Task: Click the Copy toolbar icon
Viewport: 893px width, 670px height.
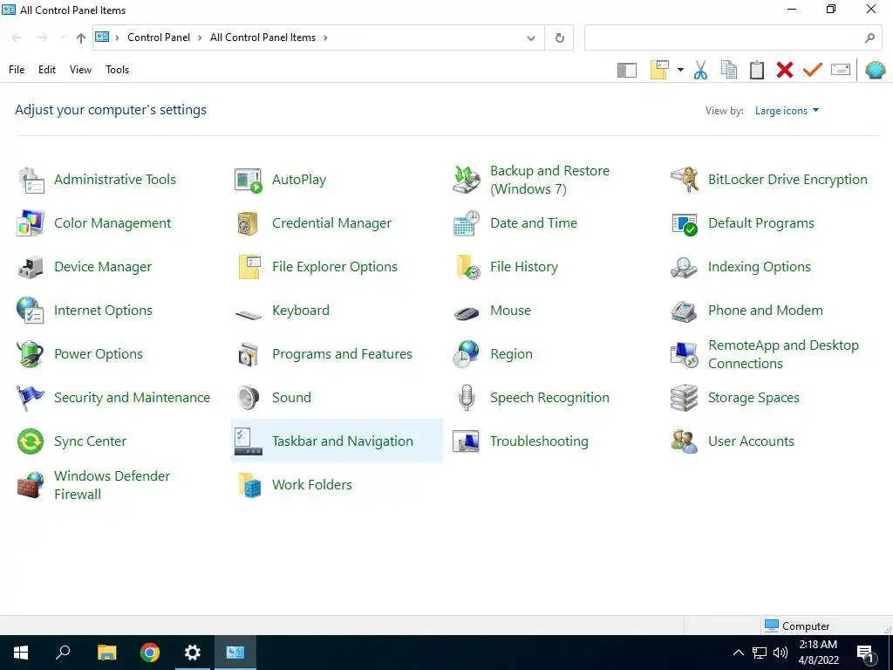Action: (x=729, y=70)
